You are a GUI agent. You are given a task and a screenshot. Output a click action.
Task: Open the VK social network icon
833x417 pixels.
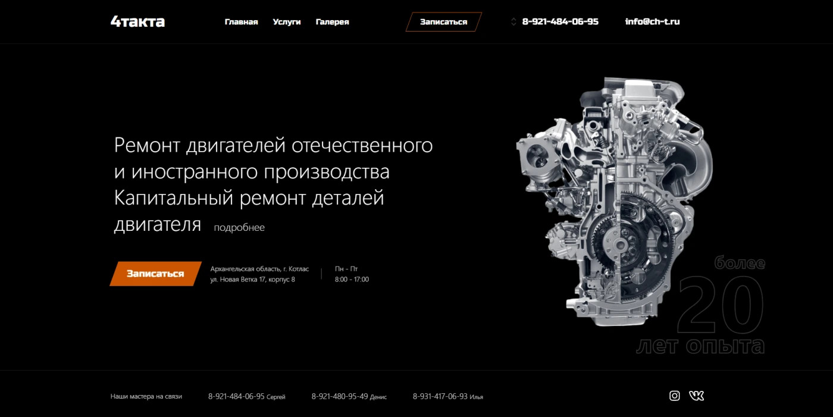tap(696, 396)
